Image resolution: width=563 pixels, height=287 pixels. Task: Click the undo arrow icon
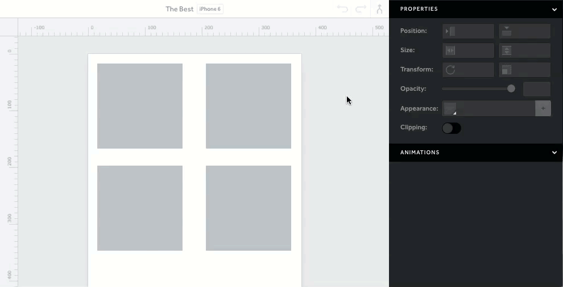[x=342, y=9]
